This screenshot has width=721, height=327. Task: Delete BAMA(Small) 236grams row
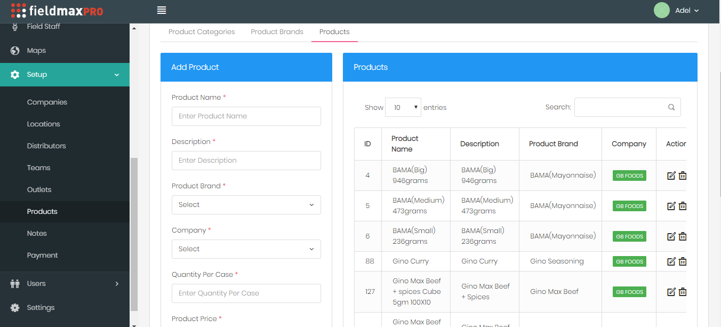tap(682, 236)
